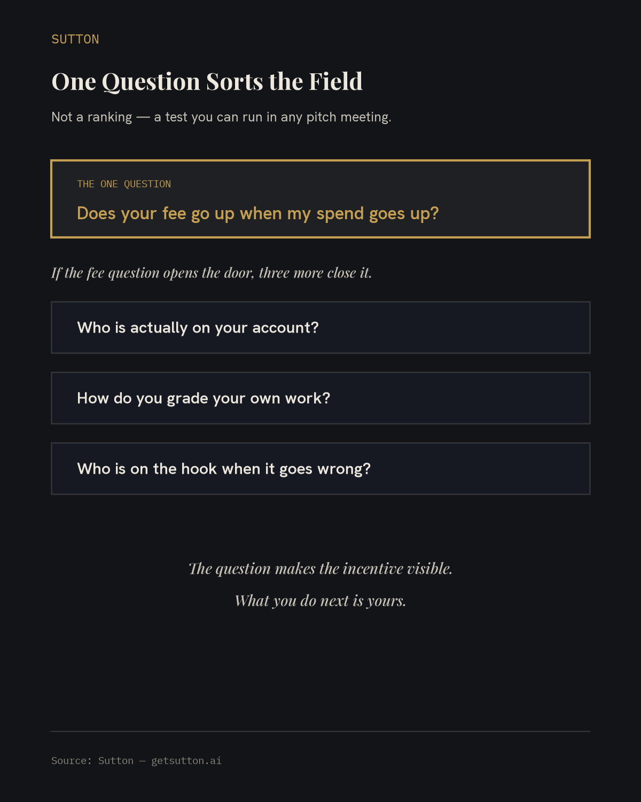Click the How do you grade text

tap(204, 398)
